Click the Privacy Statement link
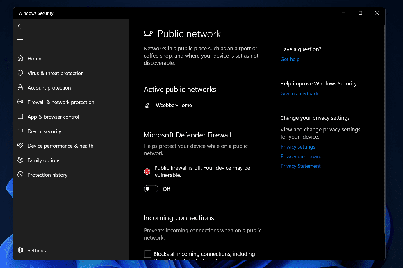This screenshot has height=268, width=403. click(x=300, y=166)
